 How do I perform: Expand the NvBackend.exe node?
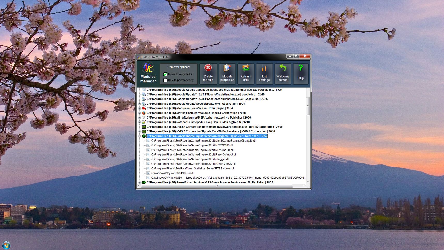140,132
